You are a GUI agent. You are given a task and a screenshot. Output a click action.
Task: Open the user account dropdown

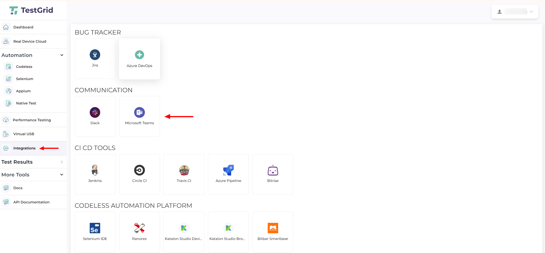(515, 12)
